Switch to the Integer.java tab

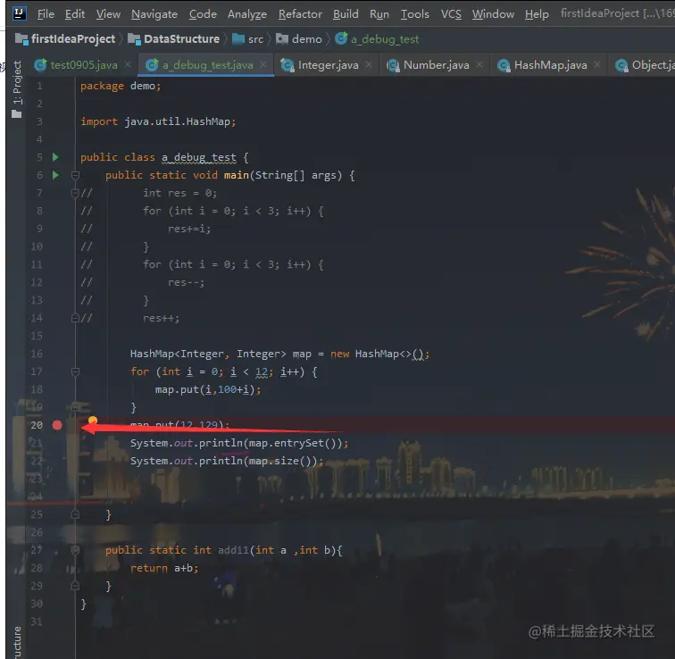coord(328,65)
